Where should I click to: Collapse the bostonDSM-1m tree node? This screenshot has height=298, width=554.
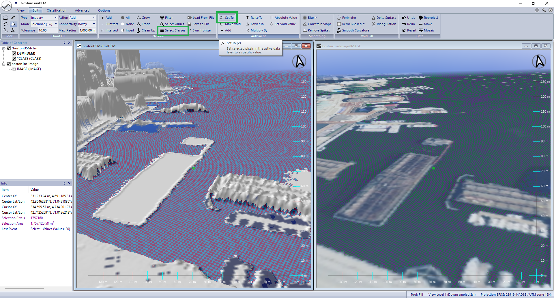[x=4, y=48]
